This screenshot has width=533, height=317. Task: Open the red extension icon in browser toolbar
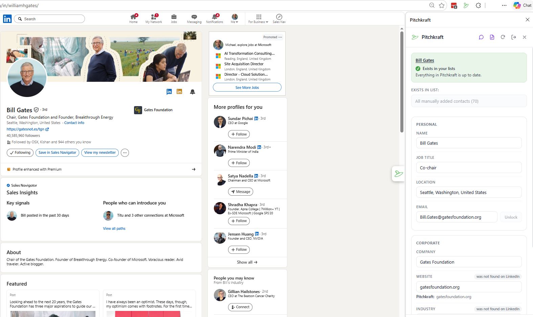pos(454,5)
